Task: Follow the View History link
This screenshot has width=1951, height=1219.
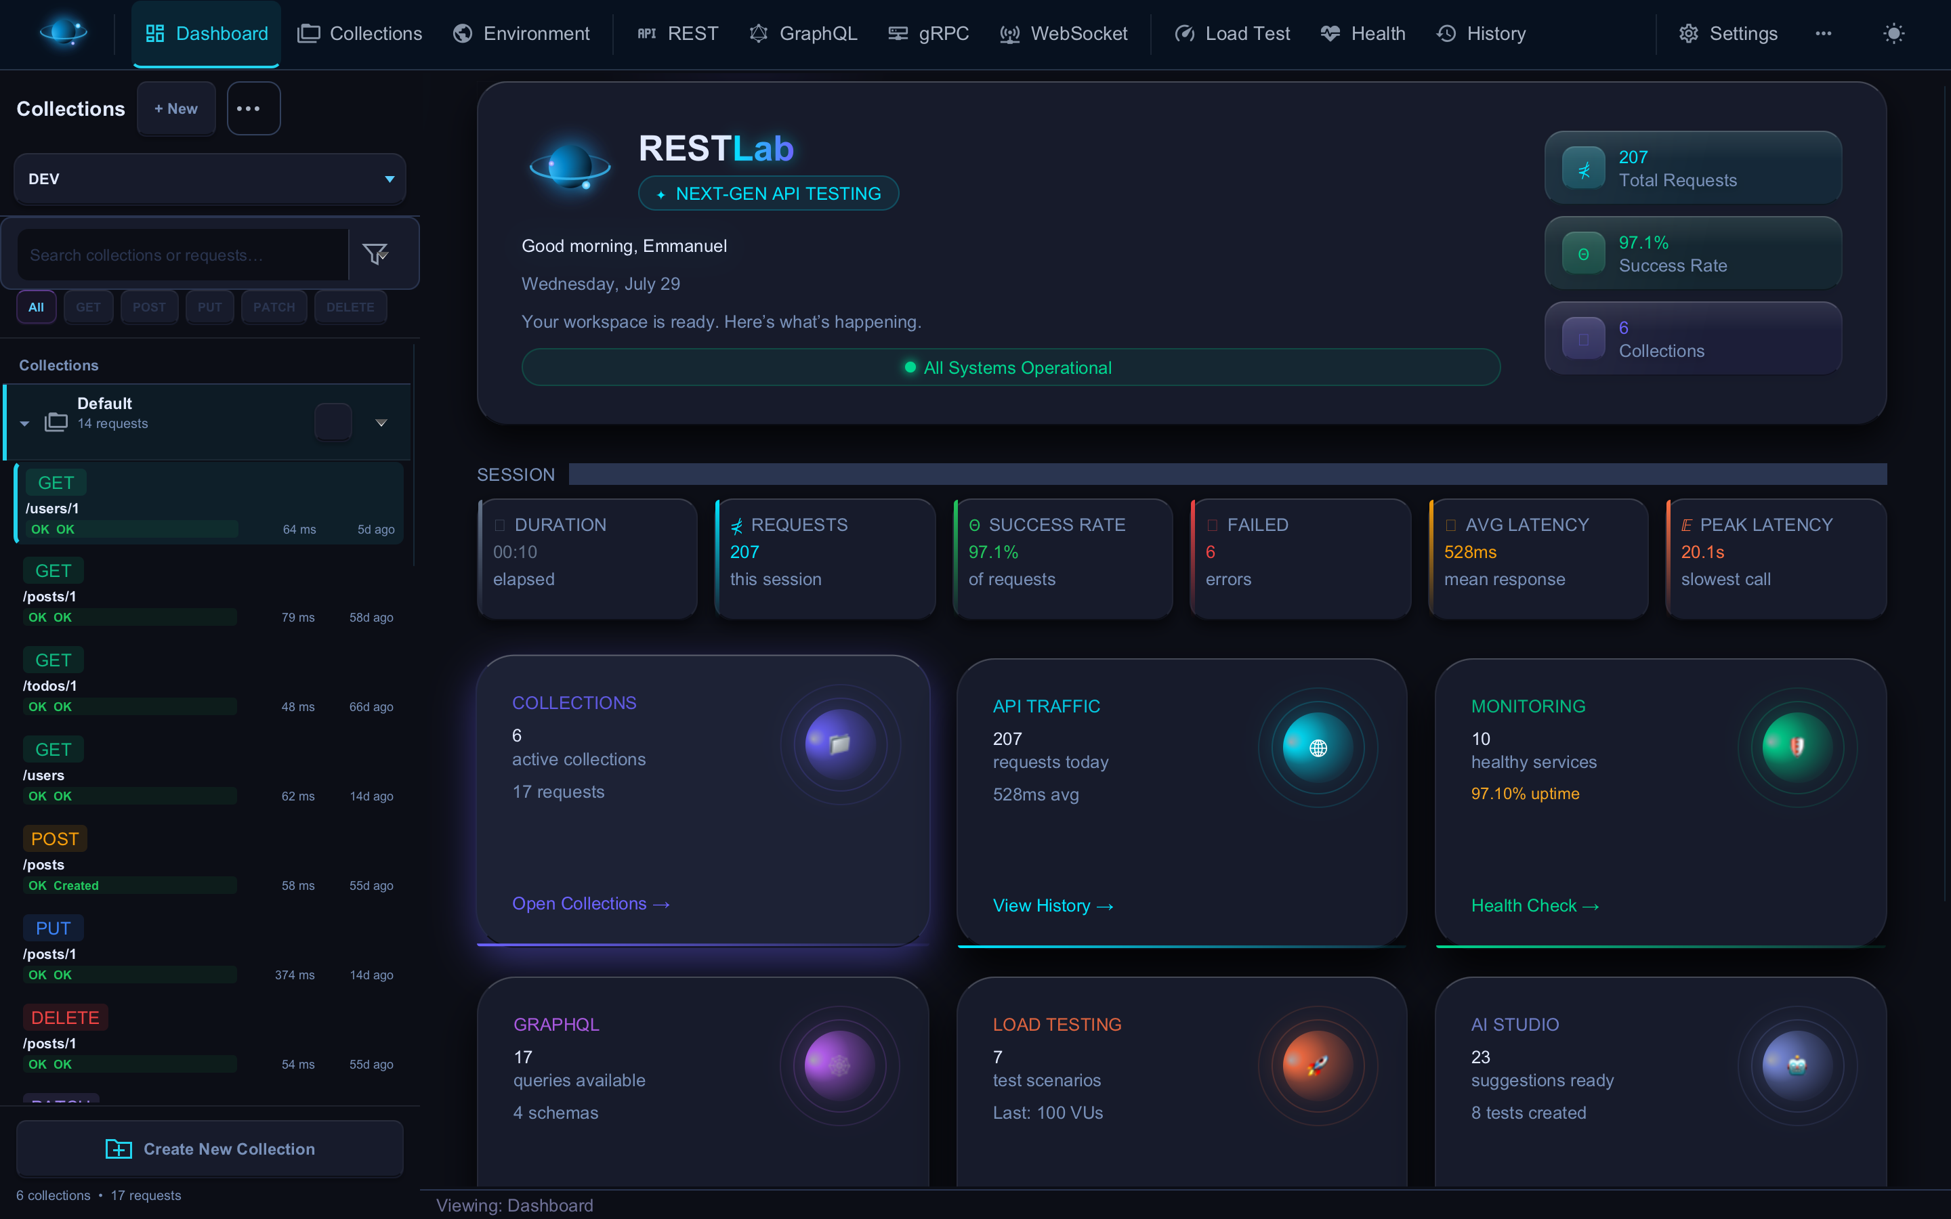Action: pos(1053,906)
